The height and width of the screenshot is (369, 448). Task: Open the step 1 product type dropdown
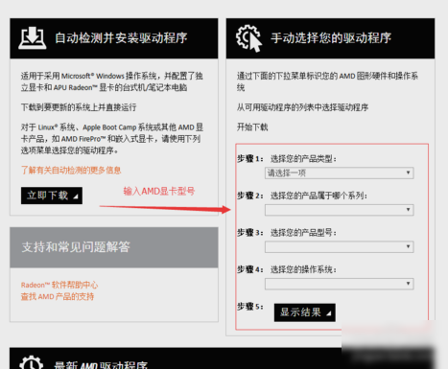(x=340, y=173)
